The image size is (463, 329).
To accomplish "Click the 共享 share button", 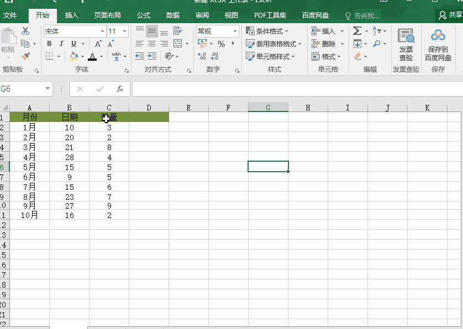I will coord(450,15).
